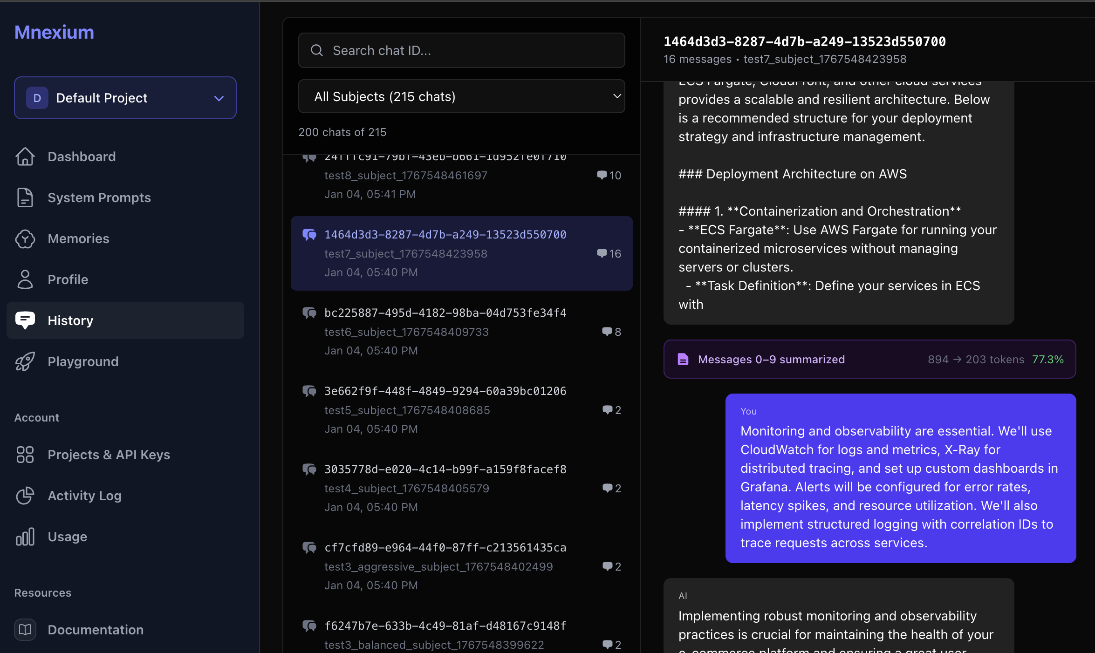Click the Documentation book icon
The image size is (1095, 653).
[26, 629]
